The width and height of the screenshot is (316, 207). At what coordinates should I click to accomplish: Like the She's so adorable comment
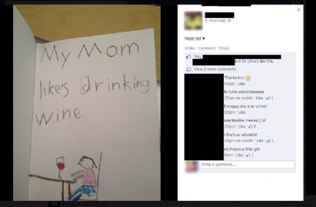click(260, 141)
